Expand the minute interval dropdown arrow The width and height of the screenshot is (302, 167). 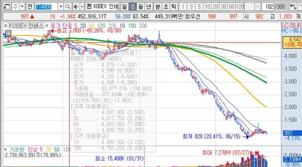pos(258,7)
